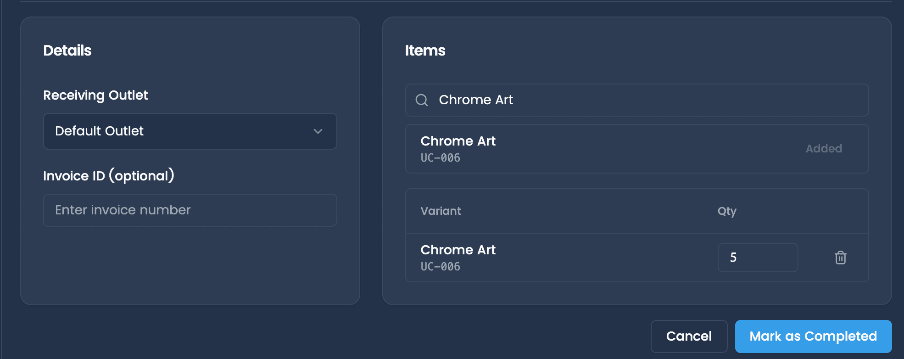
Task: Open the Default Outlet selector
Action: pyautogui.click(x=190, y=131)
